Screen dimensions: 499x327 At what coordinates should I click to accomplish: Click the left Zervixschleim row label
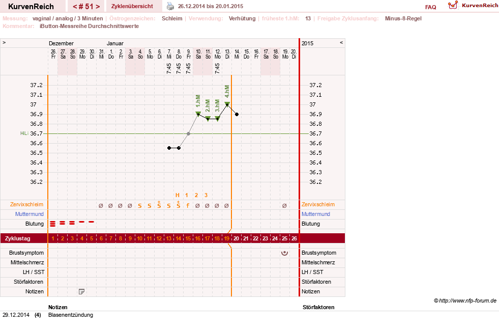[26, 204]
